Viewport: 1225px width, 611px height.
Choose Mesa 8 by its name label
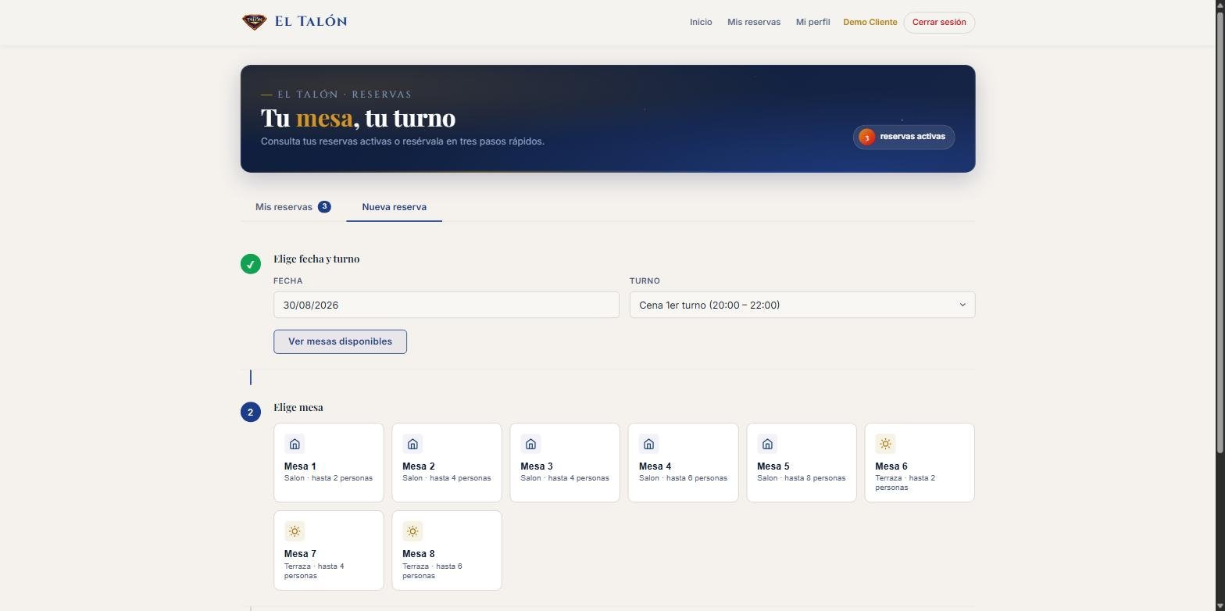419,554
